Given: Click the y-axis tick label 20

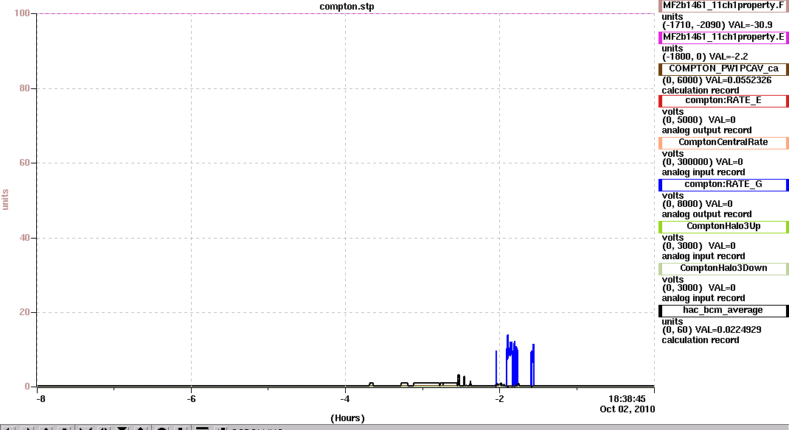Looking at the screenshot, I should (x=24, y=312).
